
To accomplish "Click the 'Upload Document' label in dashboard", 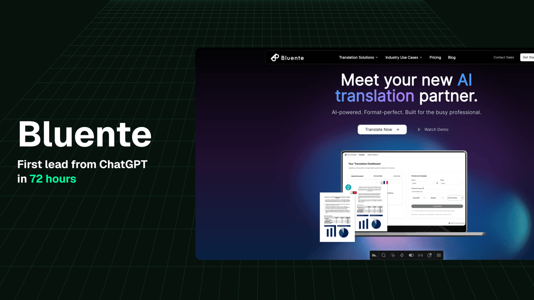I will pyautogui.click(x=357, y=176).
